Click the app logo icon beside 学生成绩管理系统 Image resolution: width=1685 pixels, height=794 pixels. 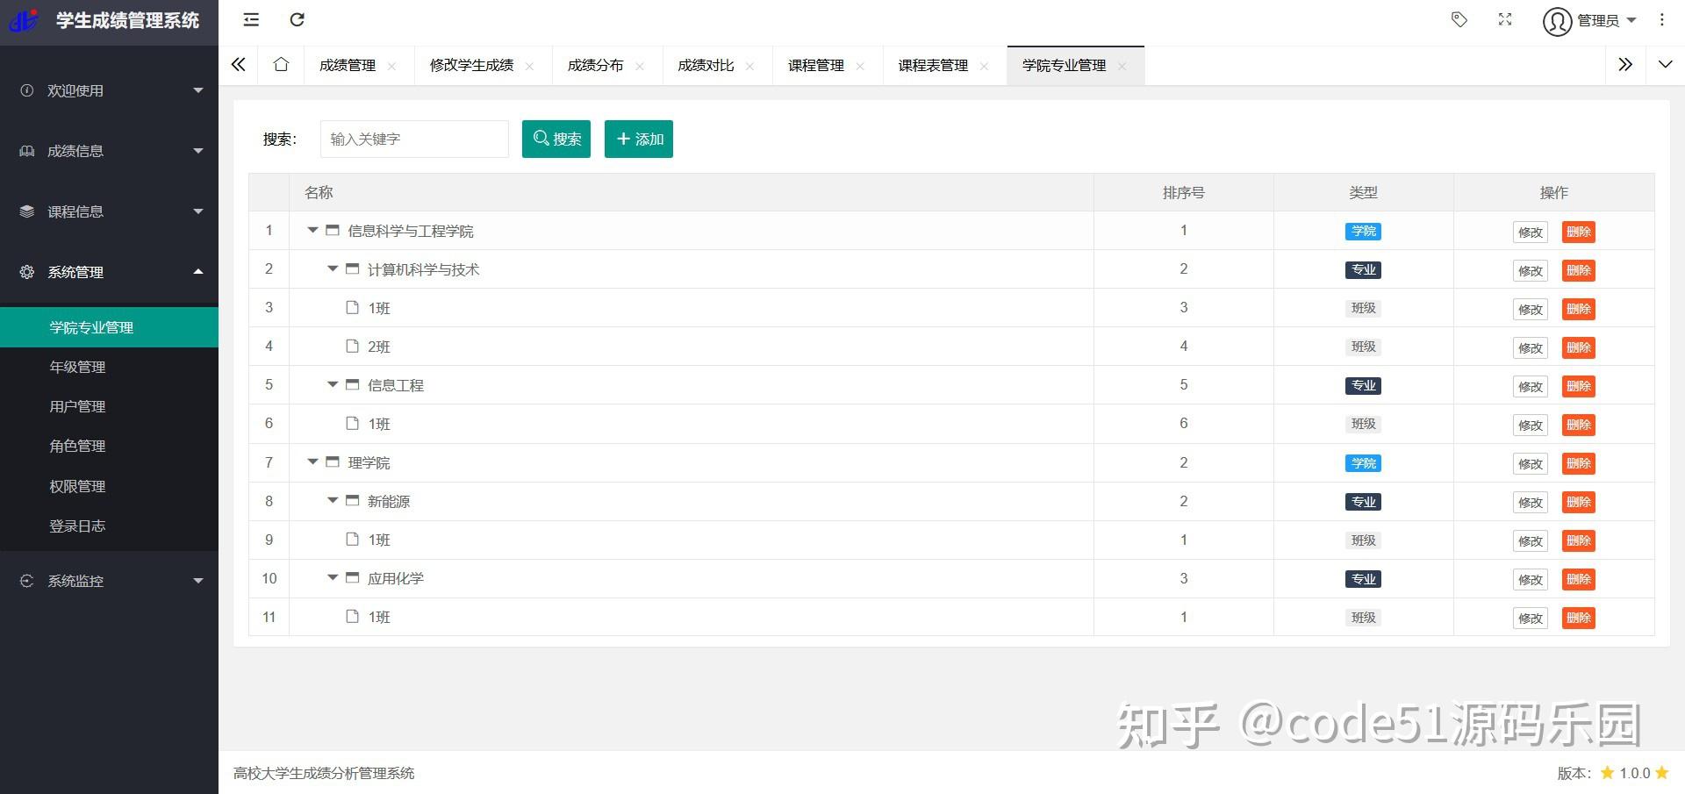(x=25, y=20)
